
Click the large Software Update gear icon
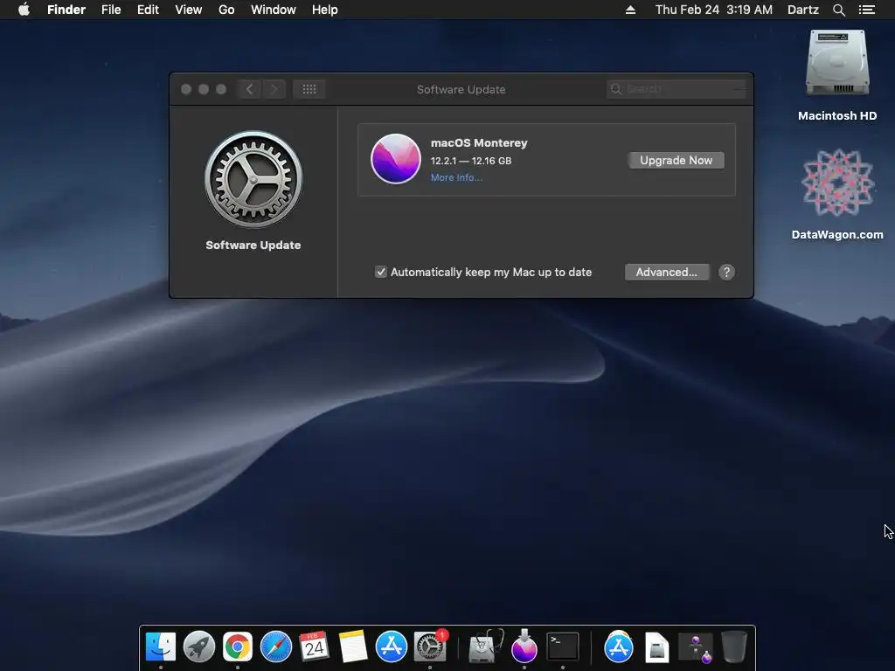coord(253,179)
